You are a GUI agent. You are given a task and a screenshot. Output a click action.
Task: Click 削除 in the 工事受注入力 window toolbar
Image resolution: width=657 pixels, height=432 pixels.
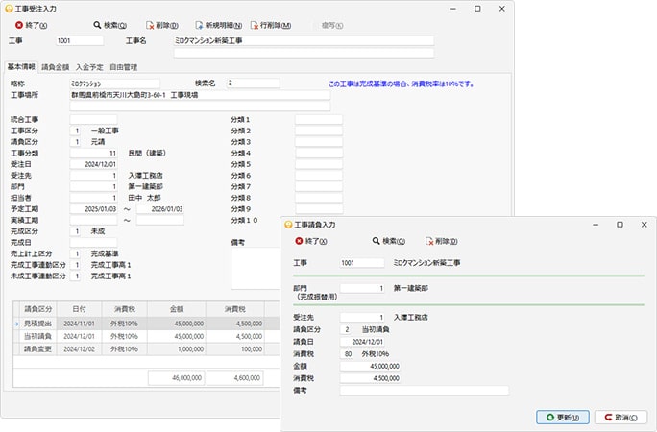(x=162, y=26)
